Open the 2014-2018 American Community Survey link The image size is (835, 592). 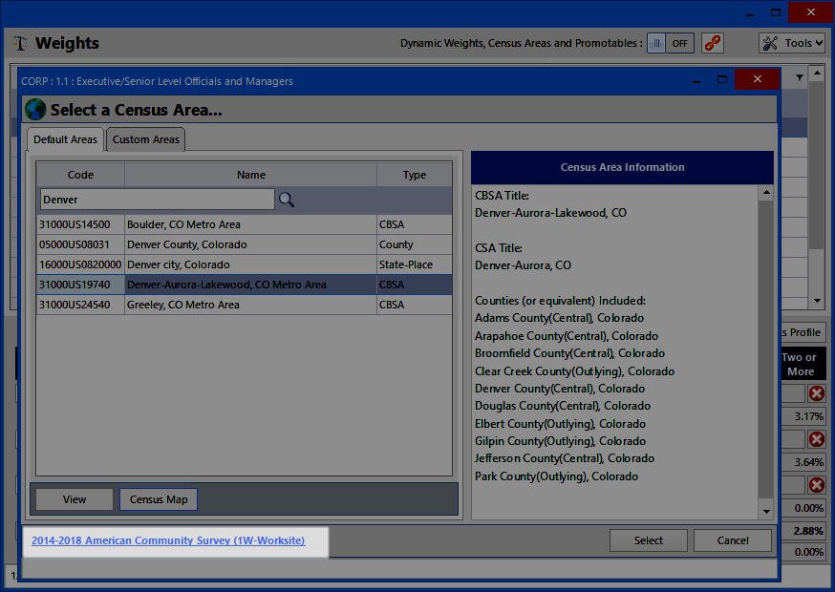pyautogui.click(x=168, y=540)
